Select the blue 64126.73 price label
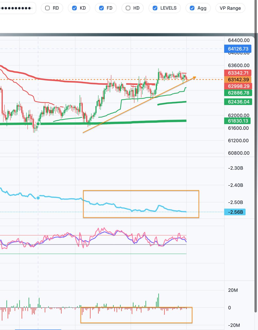This screenshot has height=330, width=258. pyautogui.click(x=238, y=49)
